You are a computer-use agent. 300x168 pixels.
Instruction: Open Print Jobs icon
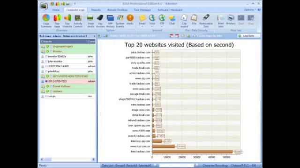click(x=221, y=18)
